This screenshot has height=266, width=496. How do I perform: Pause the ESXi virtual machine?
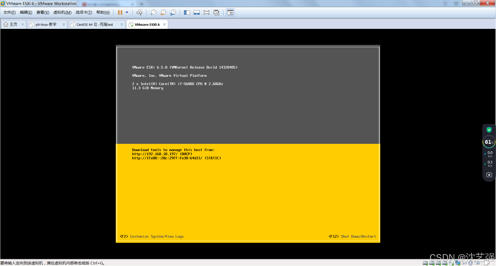(x=120, y=12)
